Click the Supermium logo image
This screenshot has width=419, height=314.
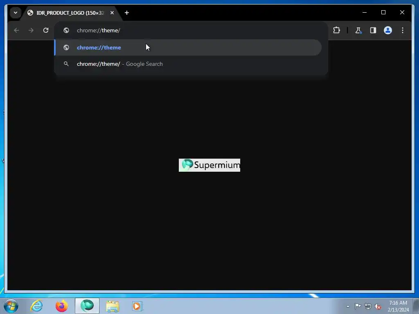(x=209, y=165)
